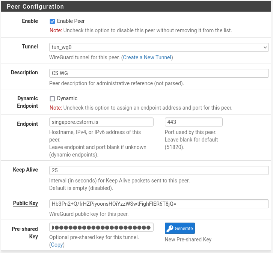Click the Copy pre-shared key link
This screenshot has width=273, height=253.
(x=57, y=245)
